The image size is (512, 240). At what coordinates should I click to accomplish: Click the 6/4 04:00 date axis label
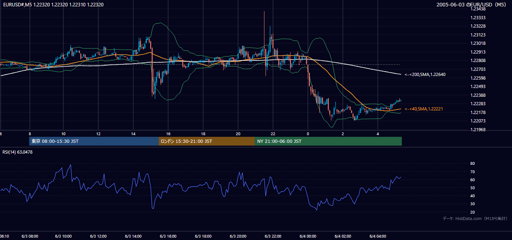click(x=377, y=236)
